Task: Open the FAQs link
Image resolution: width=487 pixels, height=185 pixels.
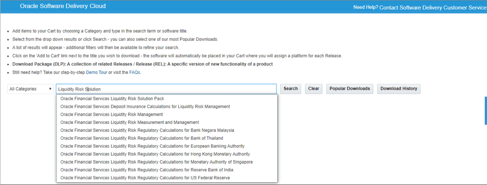Action: click(134, 72)
